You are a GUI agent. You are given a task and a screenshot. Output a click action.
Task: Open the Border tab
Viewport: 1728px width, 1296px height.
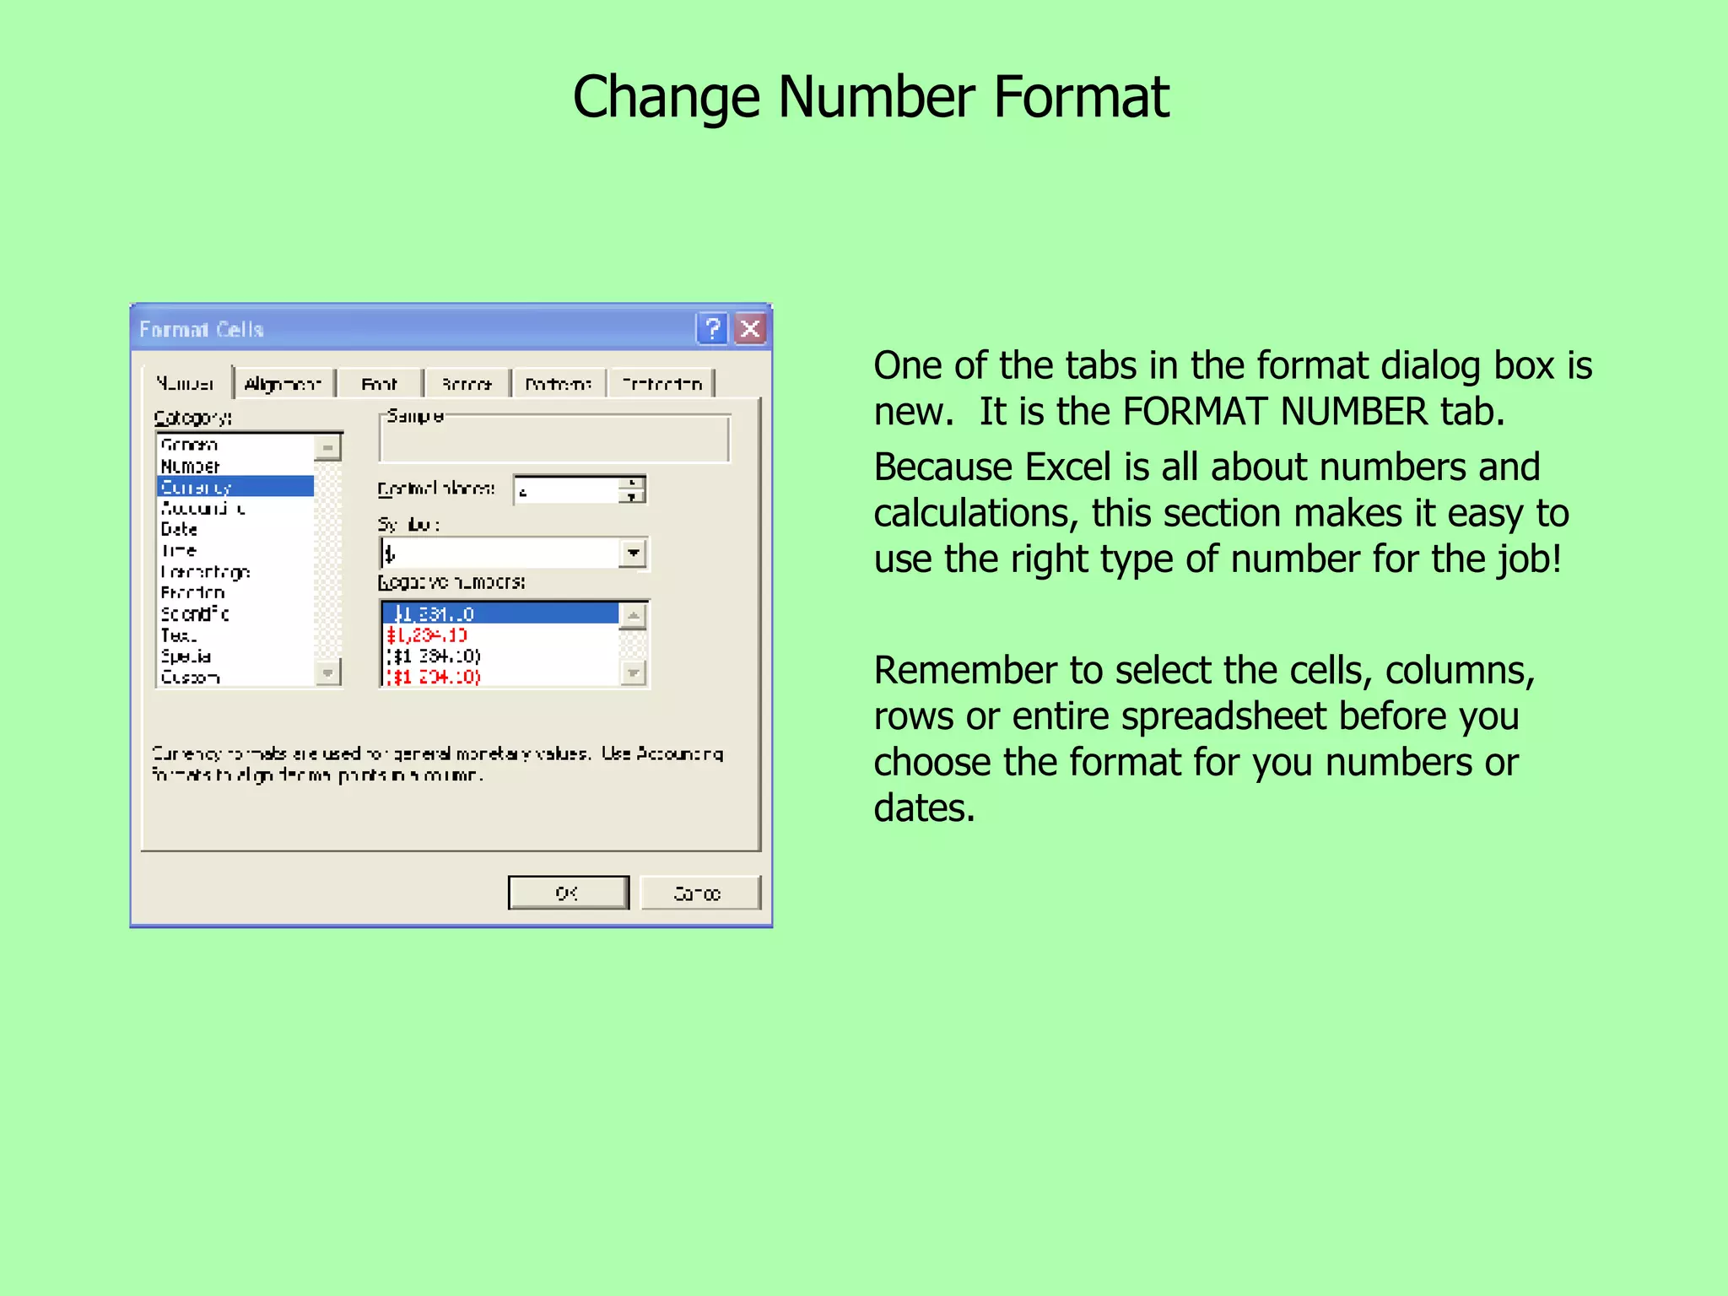click(x=467, y=385)
